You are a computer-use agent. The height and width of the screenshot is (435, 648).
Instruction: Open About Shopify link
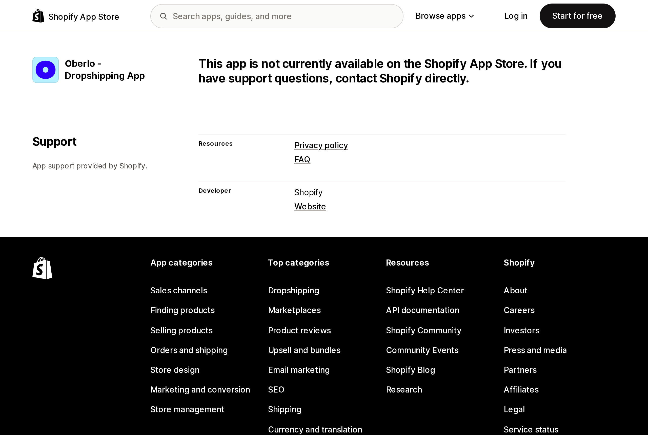pos(516,290)
